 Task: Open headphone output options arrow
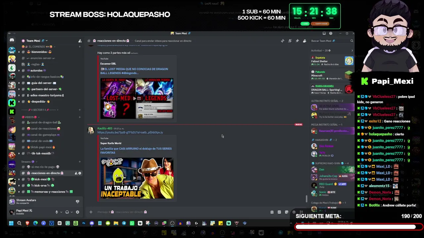pos(71,212)
